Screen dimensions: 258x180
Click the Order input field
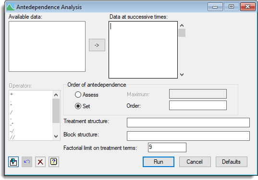(198, 105)
